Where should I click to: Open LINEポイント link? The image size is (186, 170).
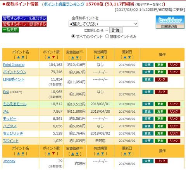[x=14, y=79]
